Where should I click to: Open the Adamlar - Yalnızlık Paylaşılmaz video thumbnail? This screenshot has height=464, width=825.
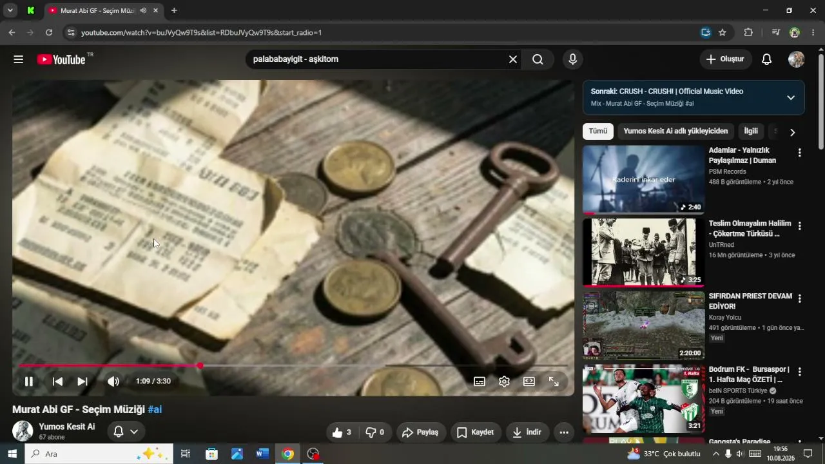[x=643, y=179]
